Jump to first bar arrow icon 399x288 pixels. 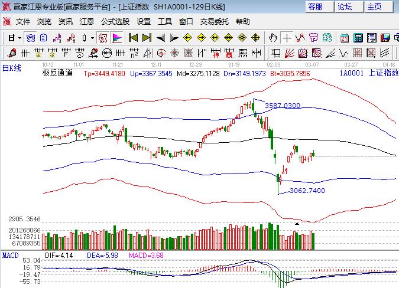(133, 38)
